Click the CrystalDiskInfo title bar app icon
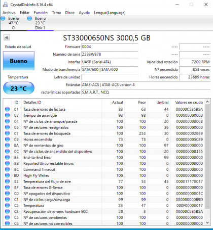The width and height of the screenshot is (213, 230). [6, 5]
